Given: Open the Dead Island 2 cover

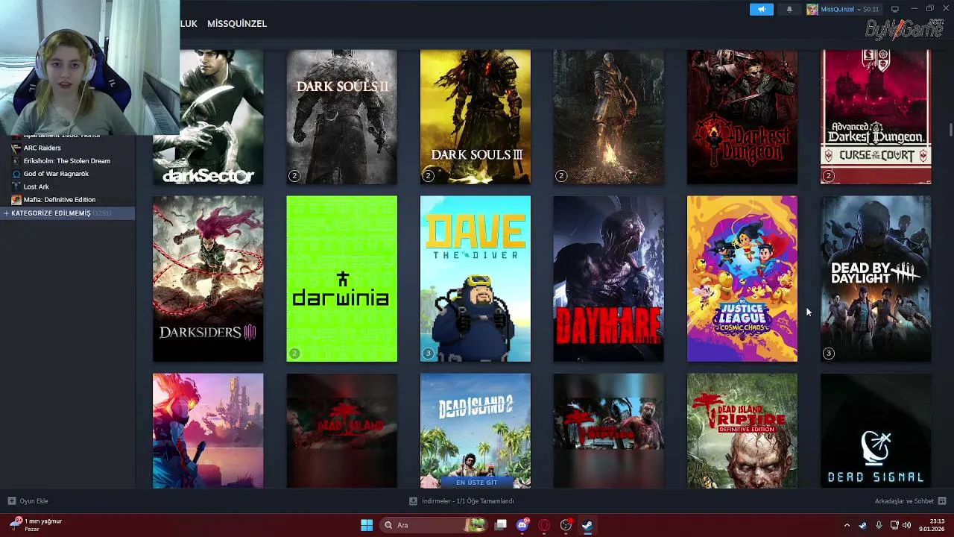Looking at the screenshot, I should 476,431.
